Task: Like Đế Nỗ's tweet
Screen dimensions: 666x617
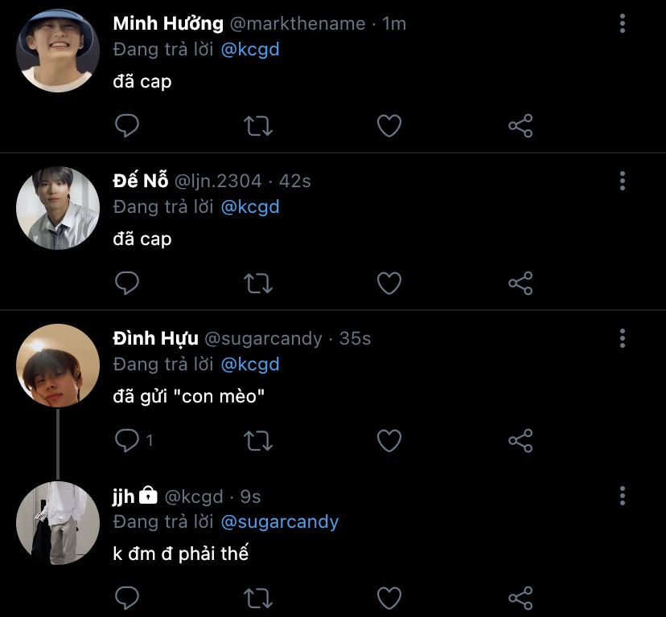Action: (389, 283)
